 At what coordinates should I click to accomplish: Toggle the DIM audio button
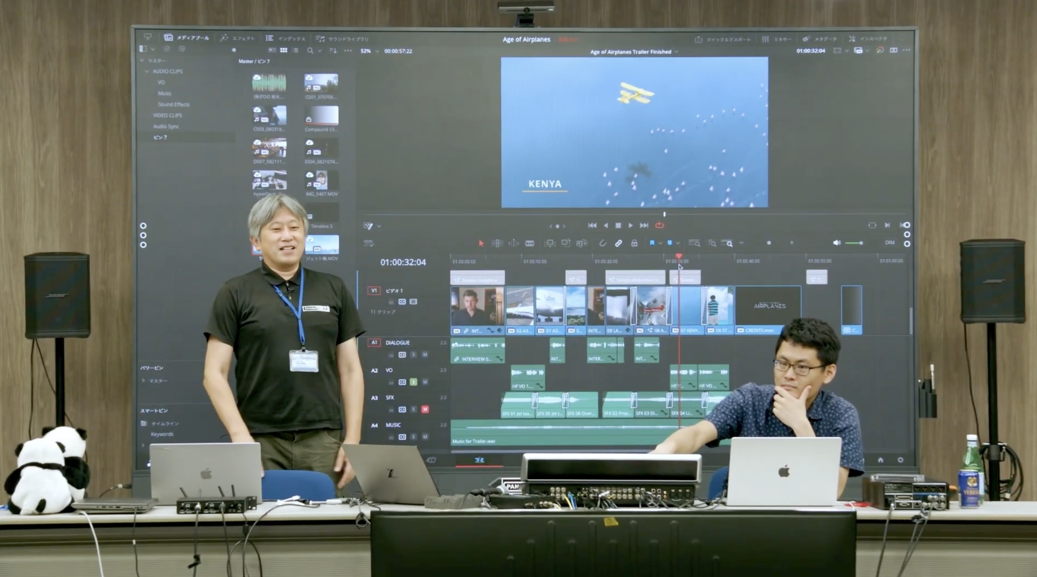tap(890, 243)
